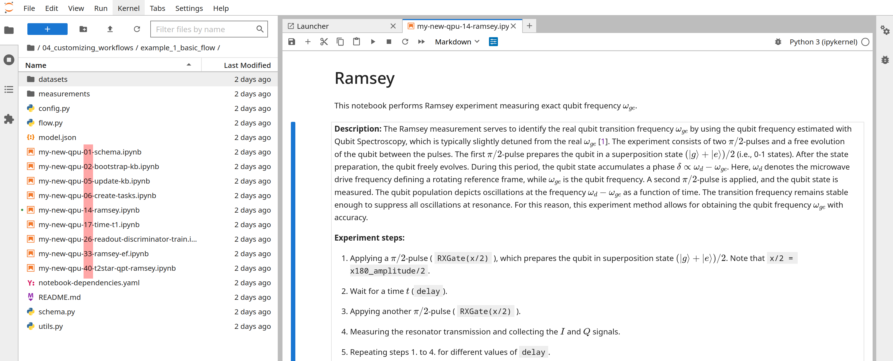The image size is (893, 361).
Task: Sort files by Last Modified column
Action: [x=240, y=65]
